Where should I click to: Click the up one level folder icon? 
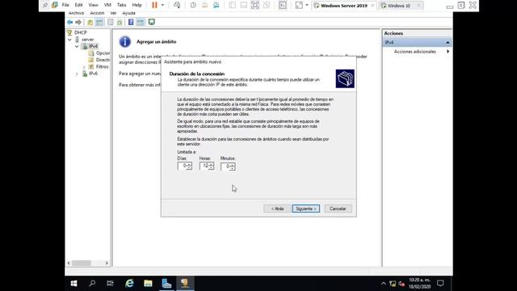coord(90,22)
